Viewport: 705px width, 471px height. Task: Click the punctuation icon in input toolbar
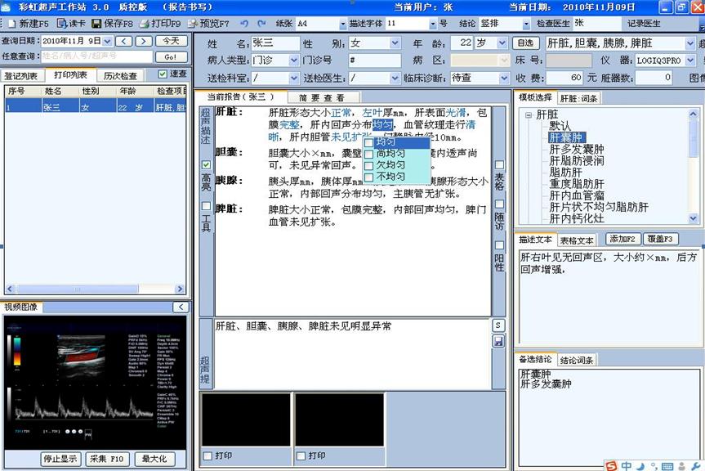(x=654, y=466)
